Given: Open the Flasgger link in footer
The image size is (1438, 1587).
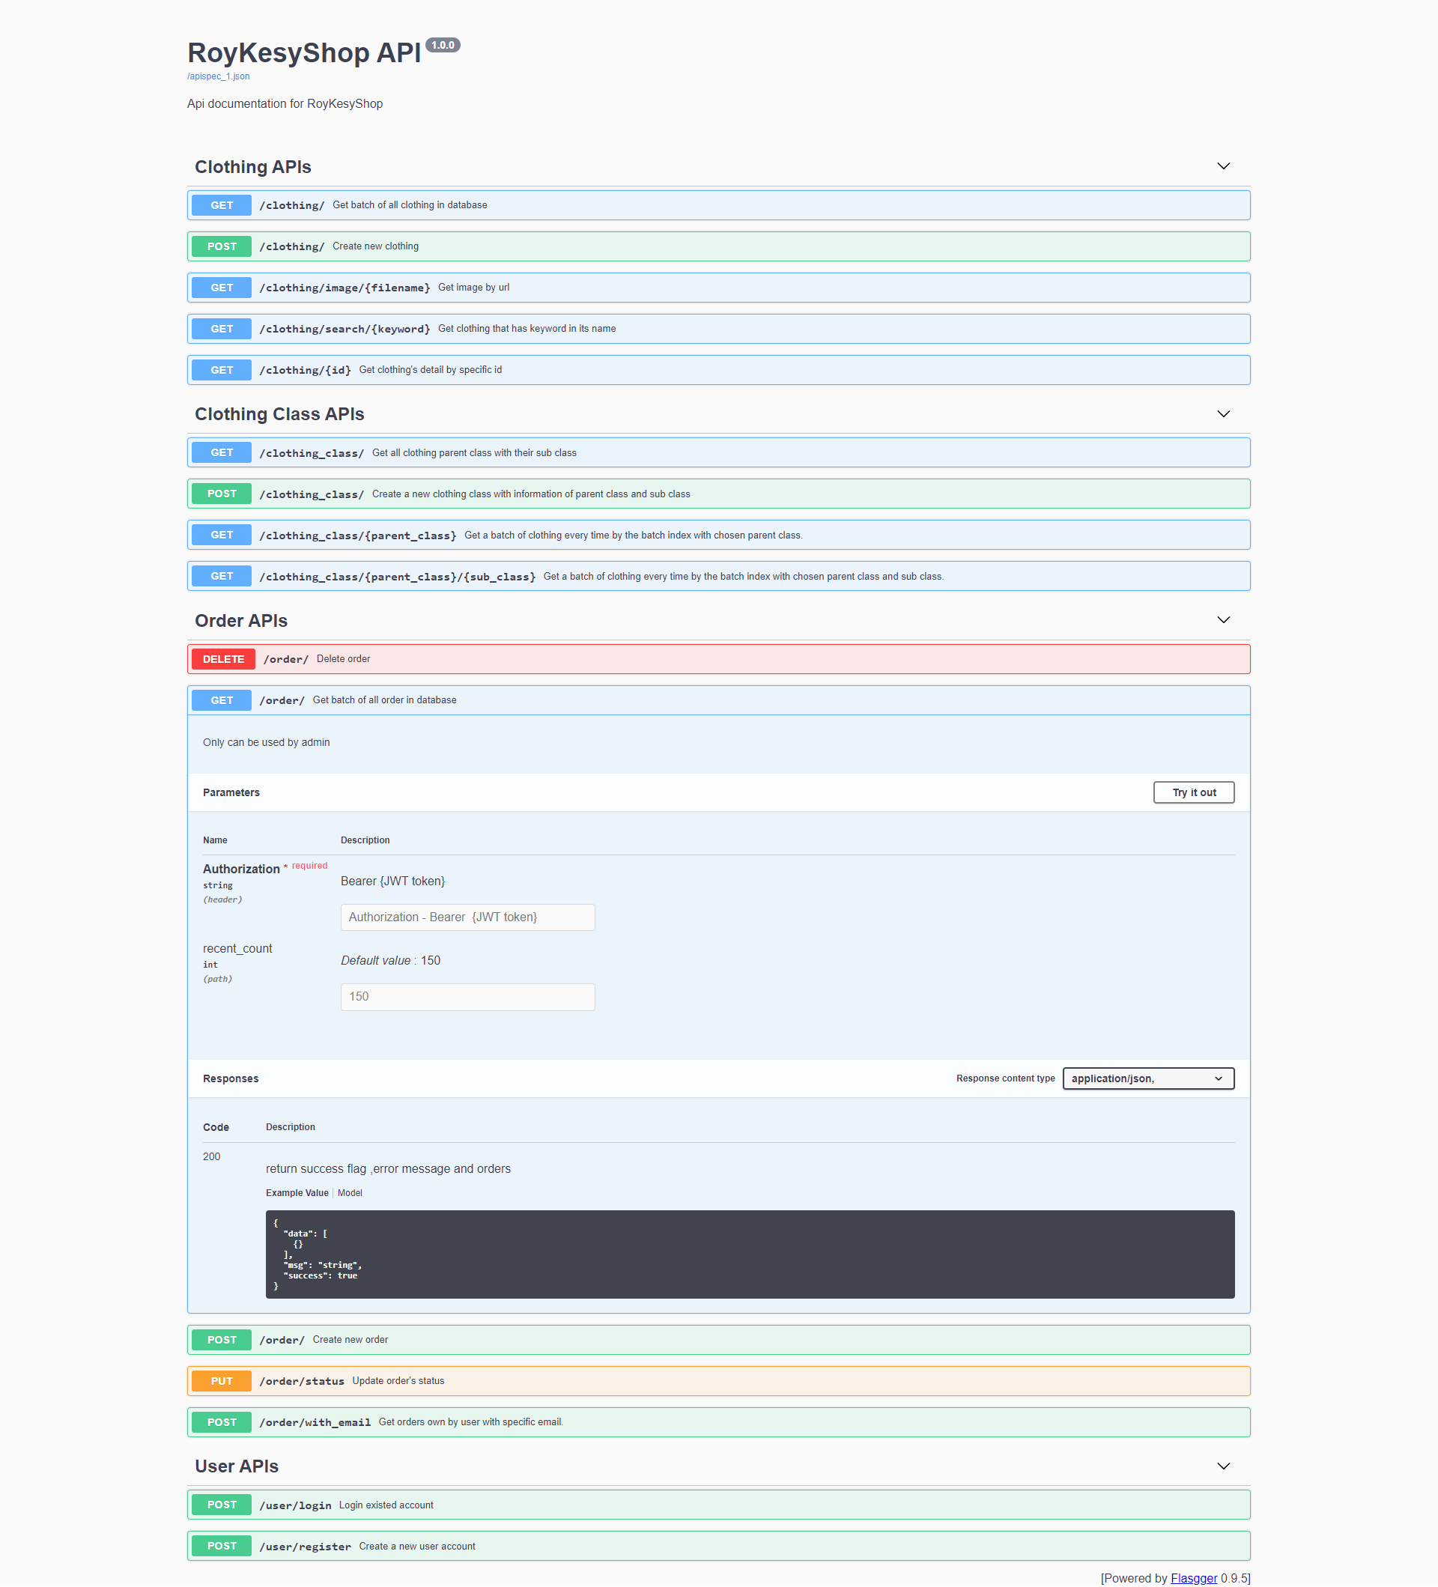Looking at the screenshot, I should tap(1193, 1577).
